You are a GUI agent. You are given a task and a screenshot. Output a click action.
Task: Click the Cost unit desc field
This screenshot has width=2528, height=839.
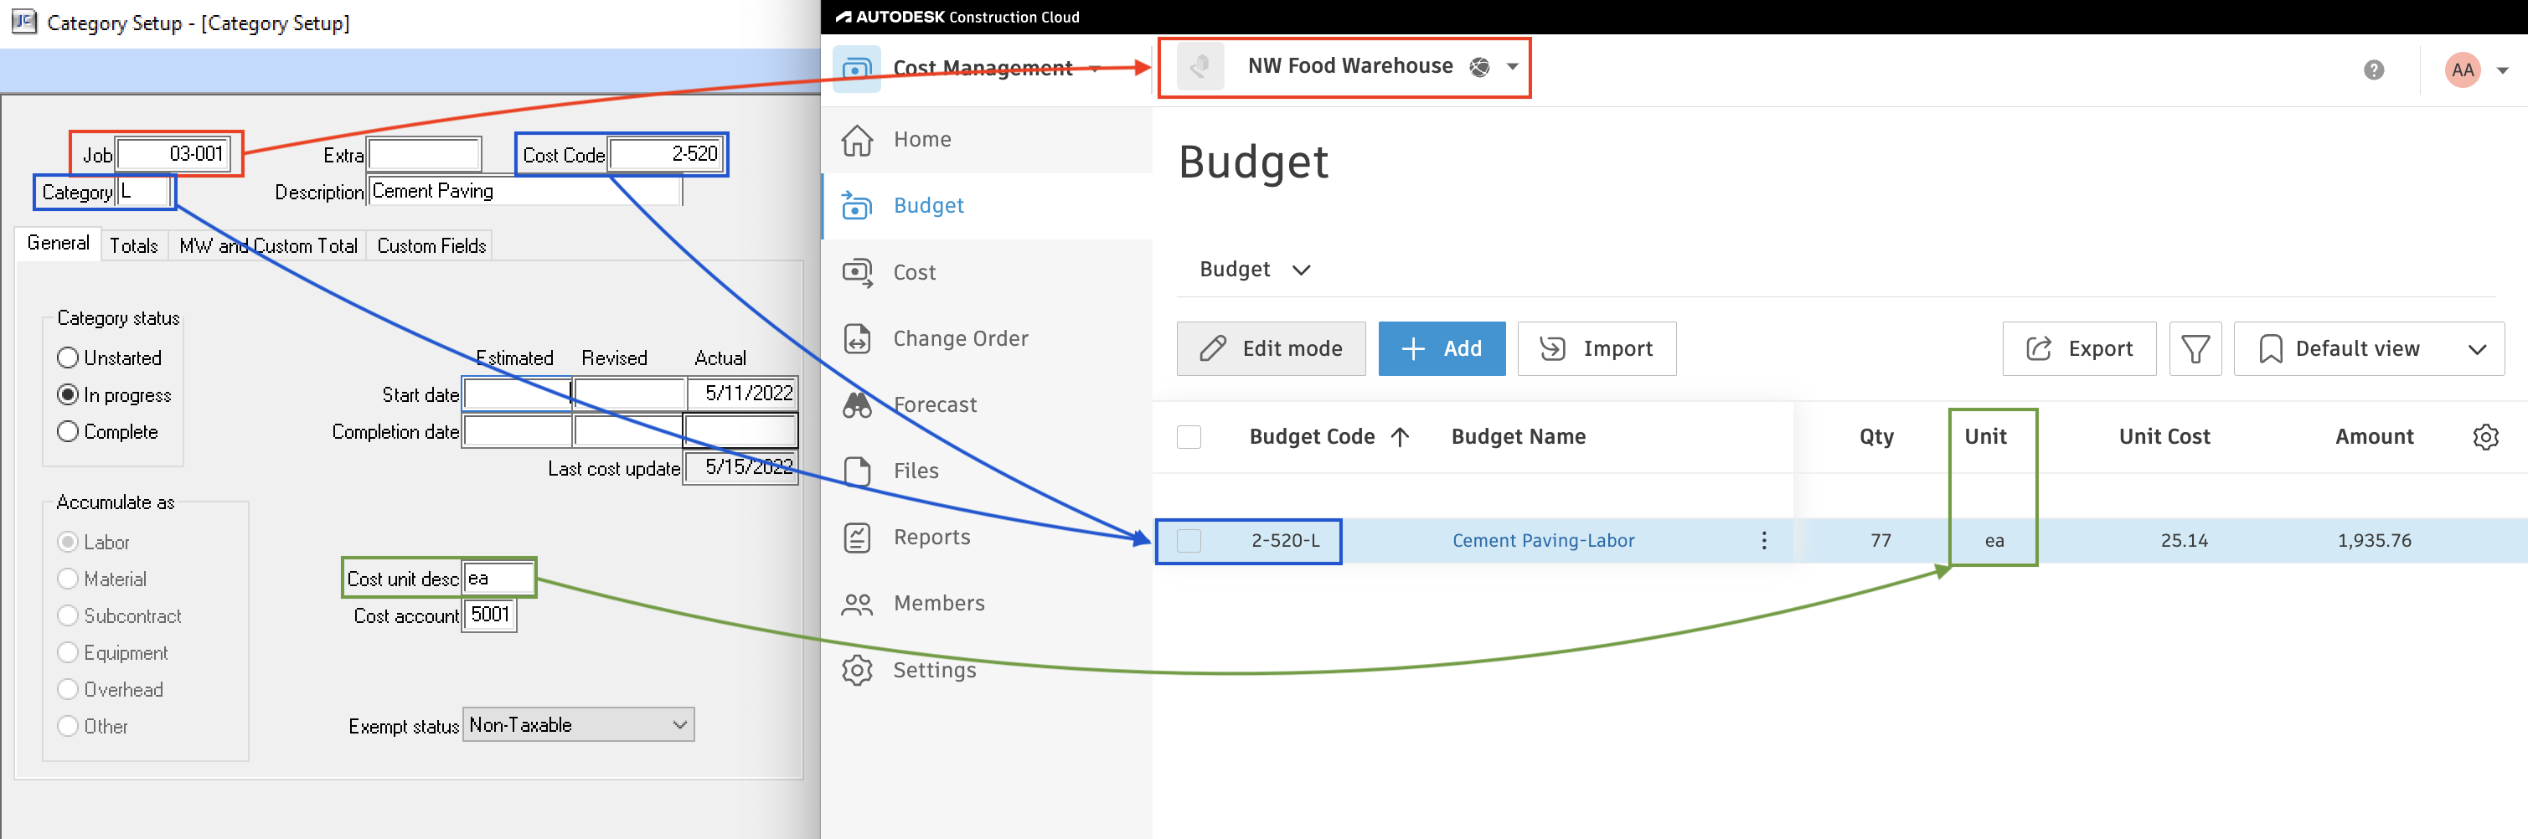pos(498,578)
